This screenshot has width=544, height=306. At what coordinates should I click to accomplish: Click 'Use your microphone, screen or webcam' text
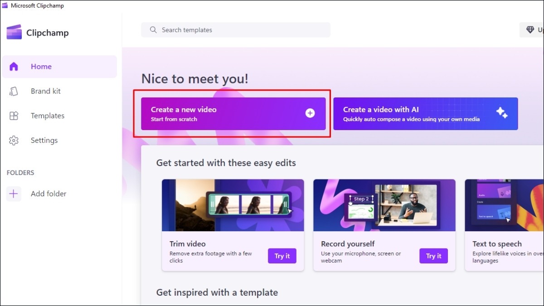[x=361, y=257]
